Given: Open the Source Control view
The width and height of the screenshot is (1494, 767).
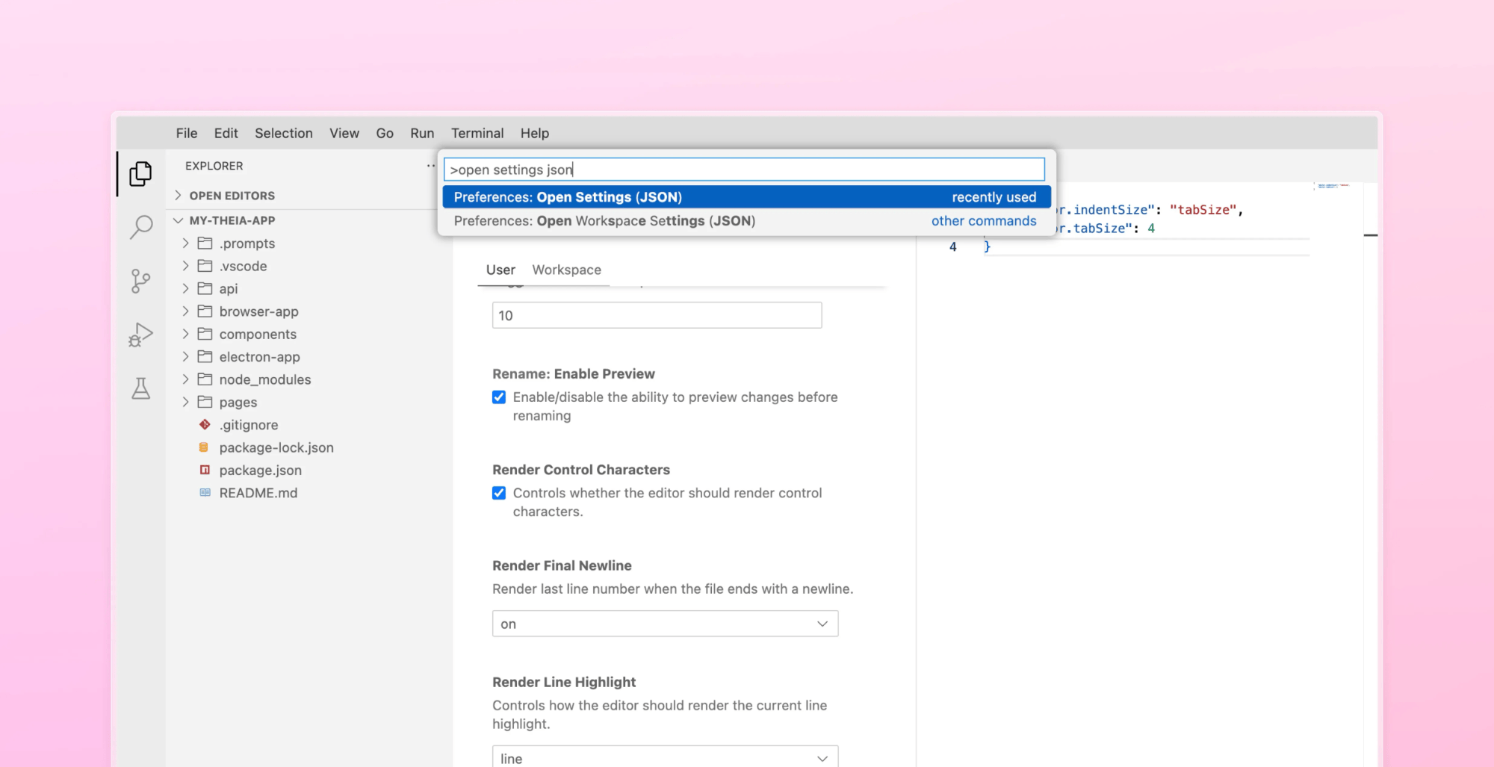Looking at the screenshot, I should pos(140,281).
